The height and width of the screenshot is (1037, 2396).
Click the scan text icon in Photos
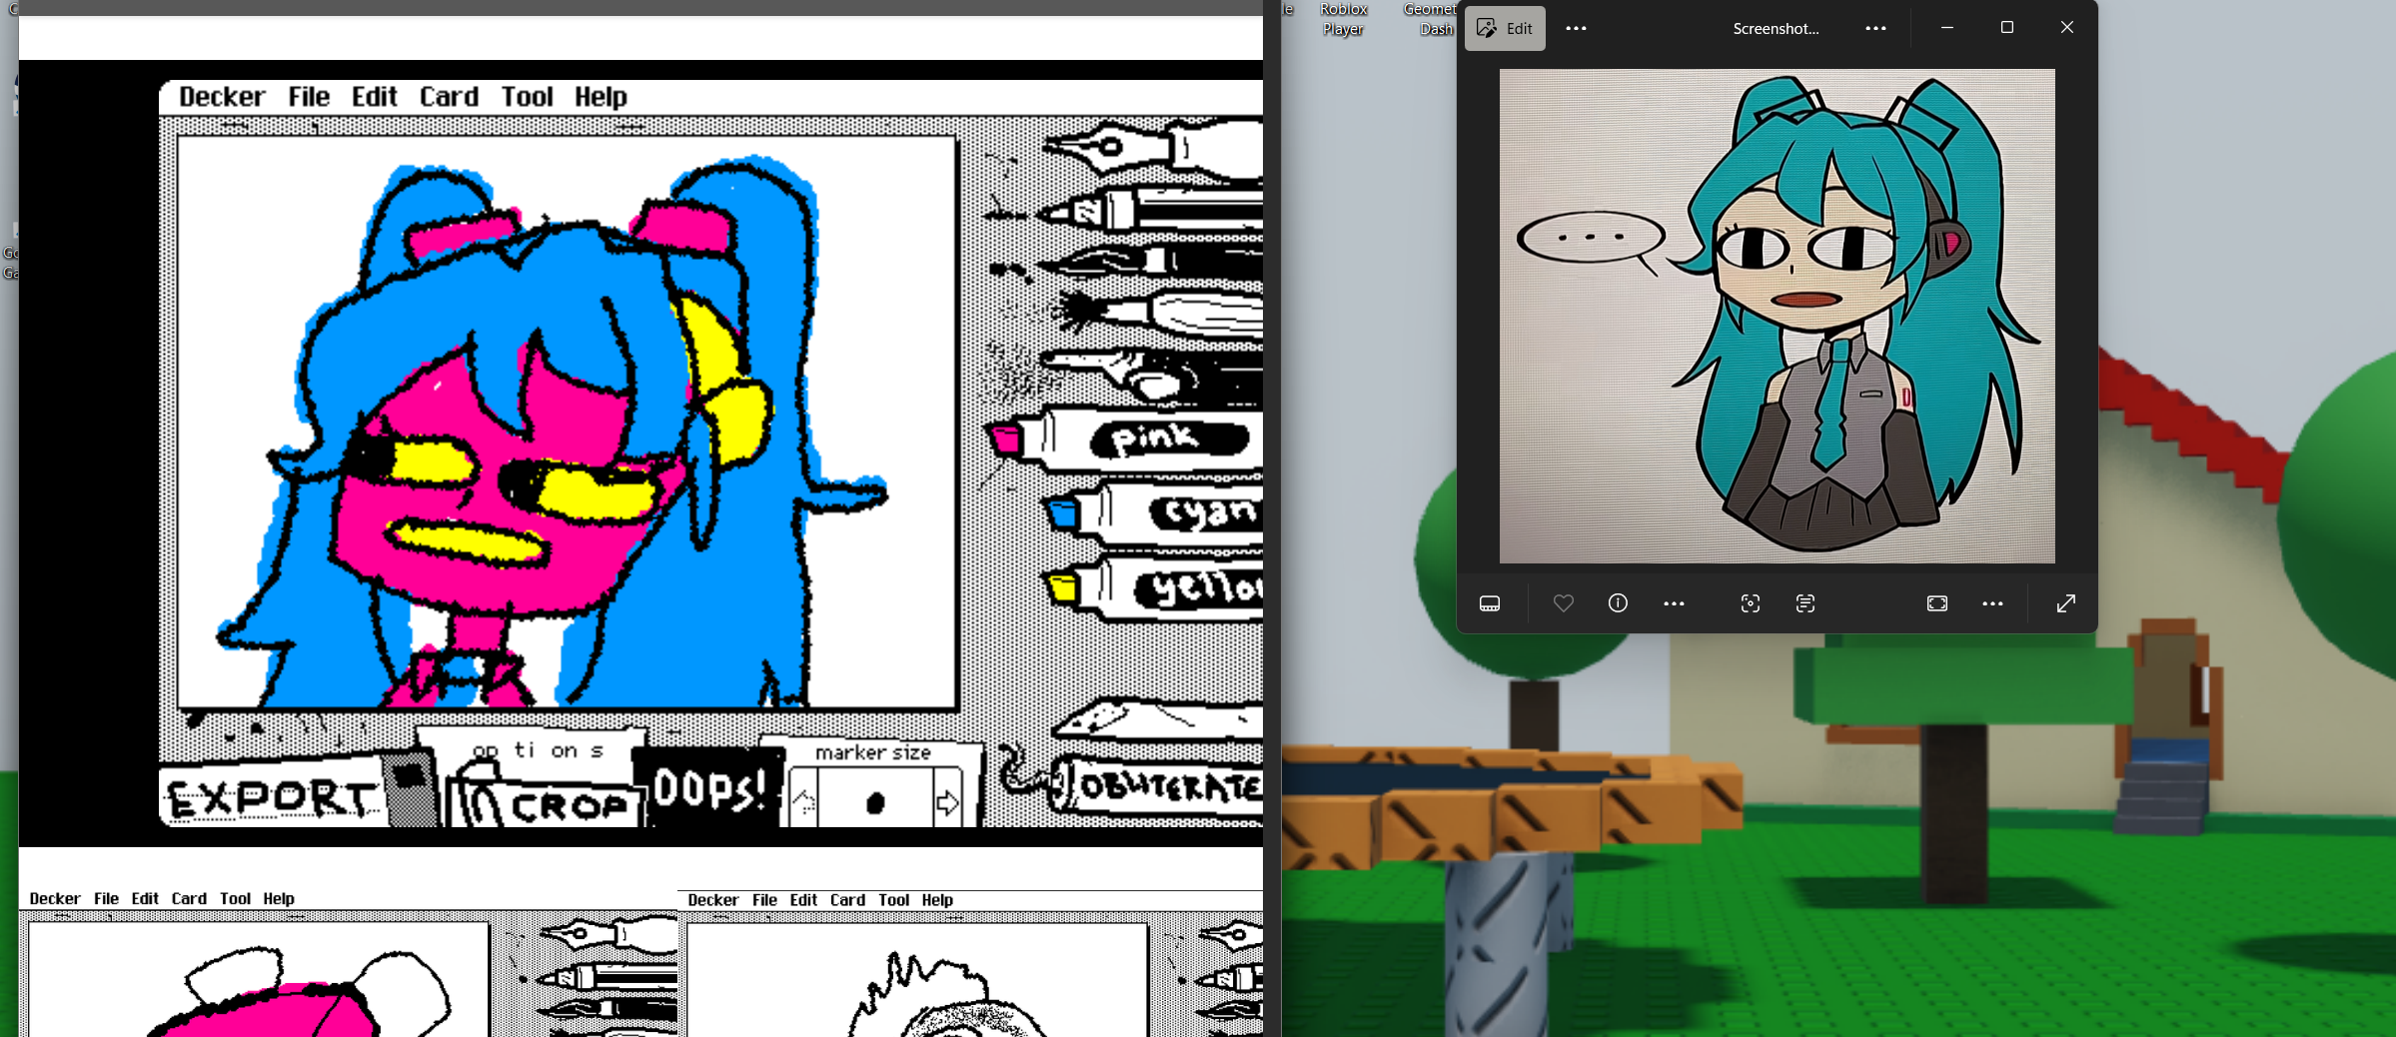[x=1805, y=603]
